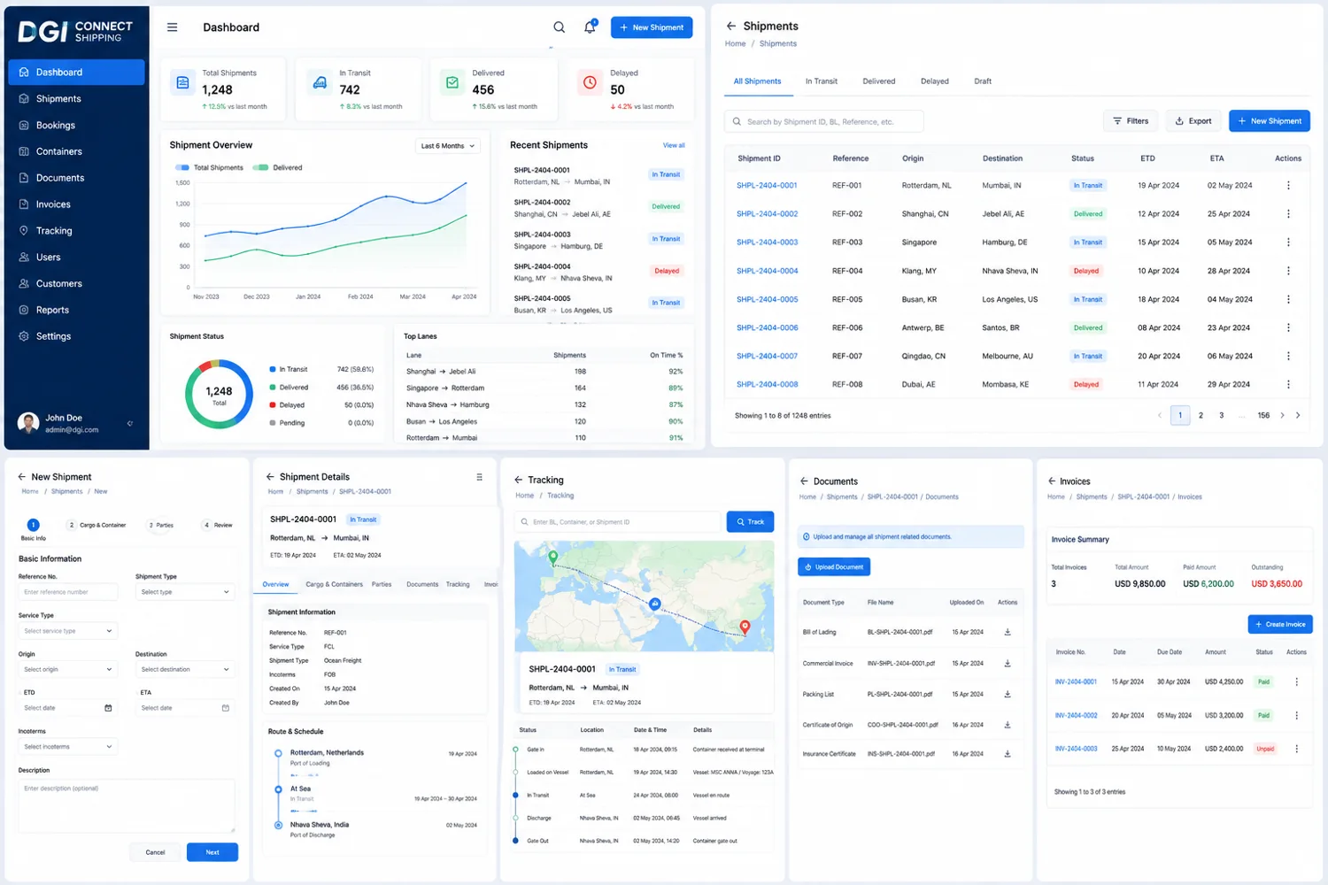Click Next button in New Shipment form
Viewport: 1328px width, 885px height.
[x=212, y=852]
